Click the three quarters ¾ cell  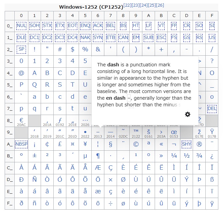[x=199, y=156]
